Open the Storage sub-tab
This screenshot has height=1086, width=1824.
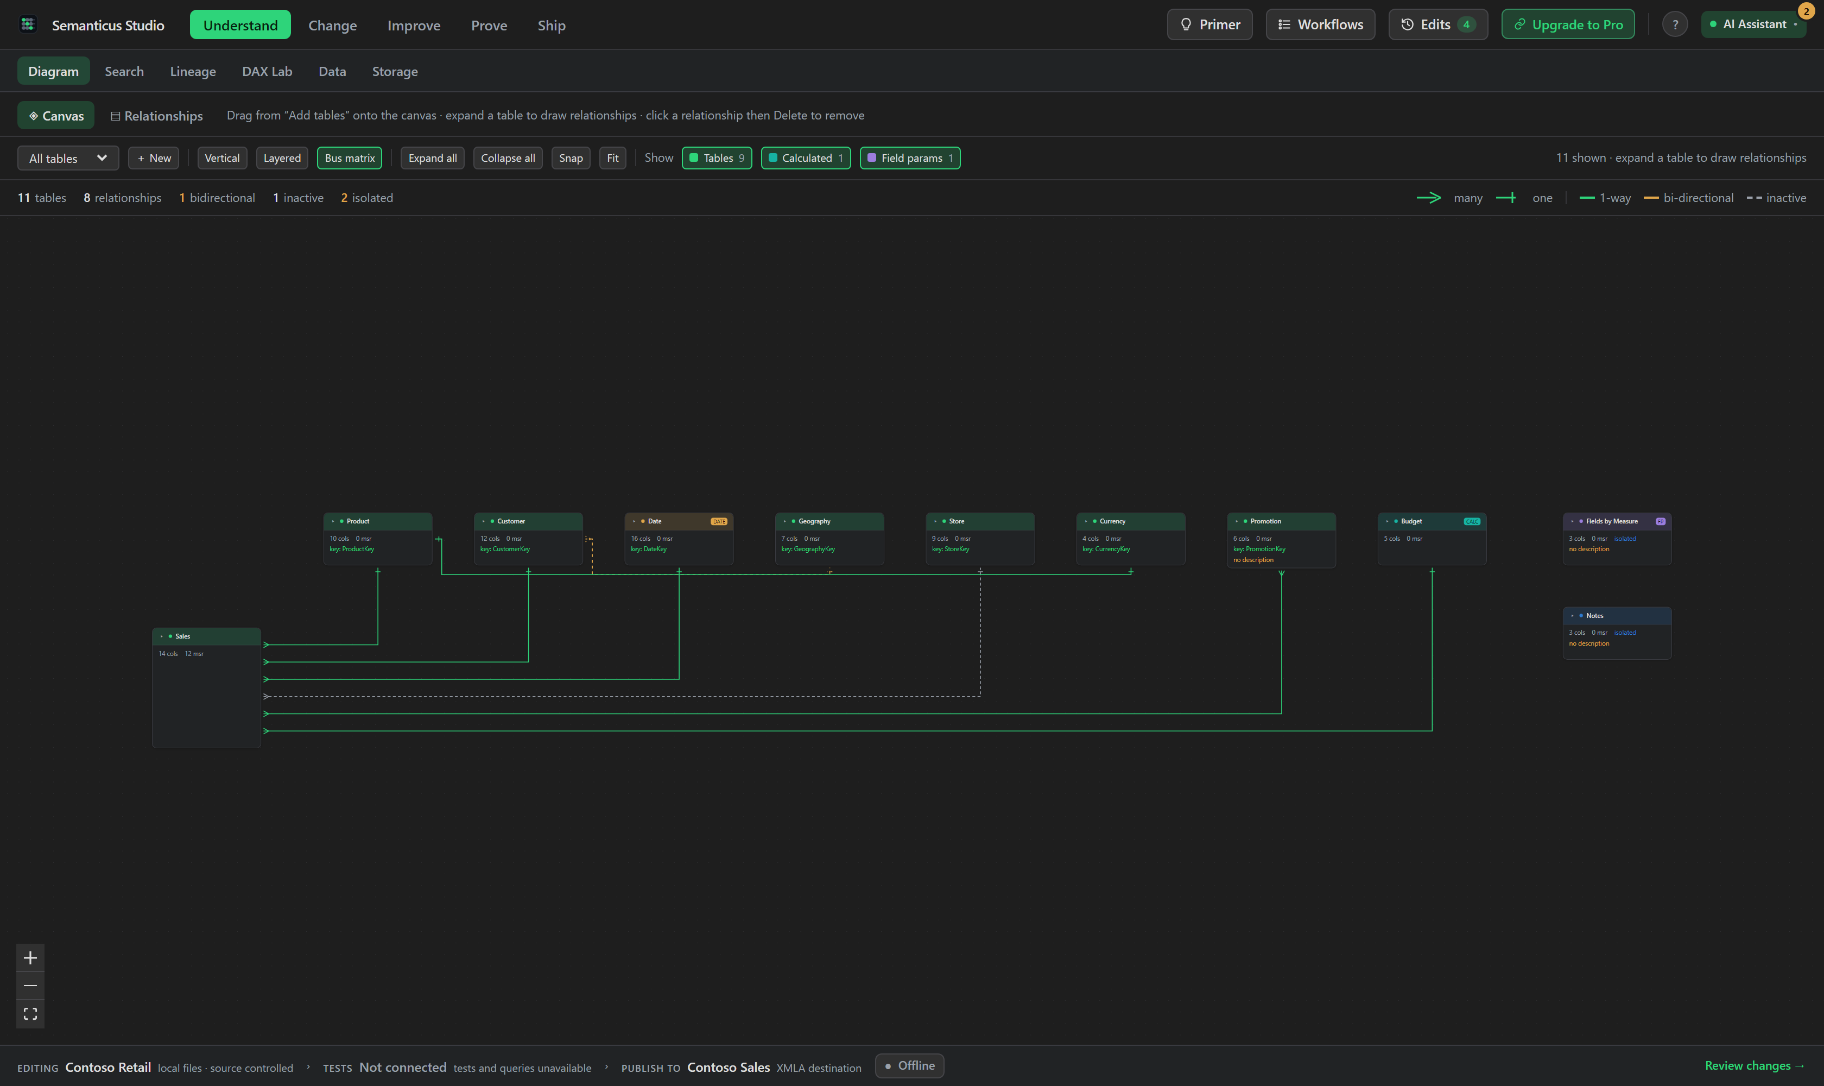pos(395,72)
